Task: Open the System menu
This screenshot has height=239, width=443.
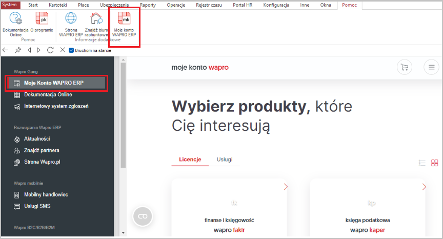Action: (9, 5)
